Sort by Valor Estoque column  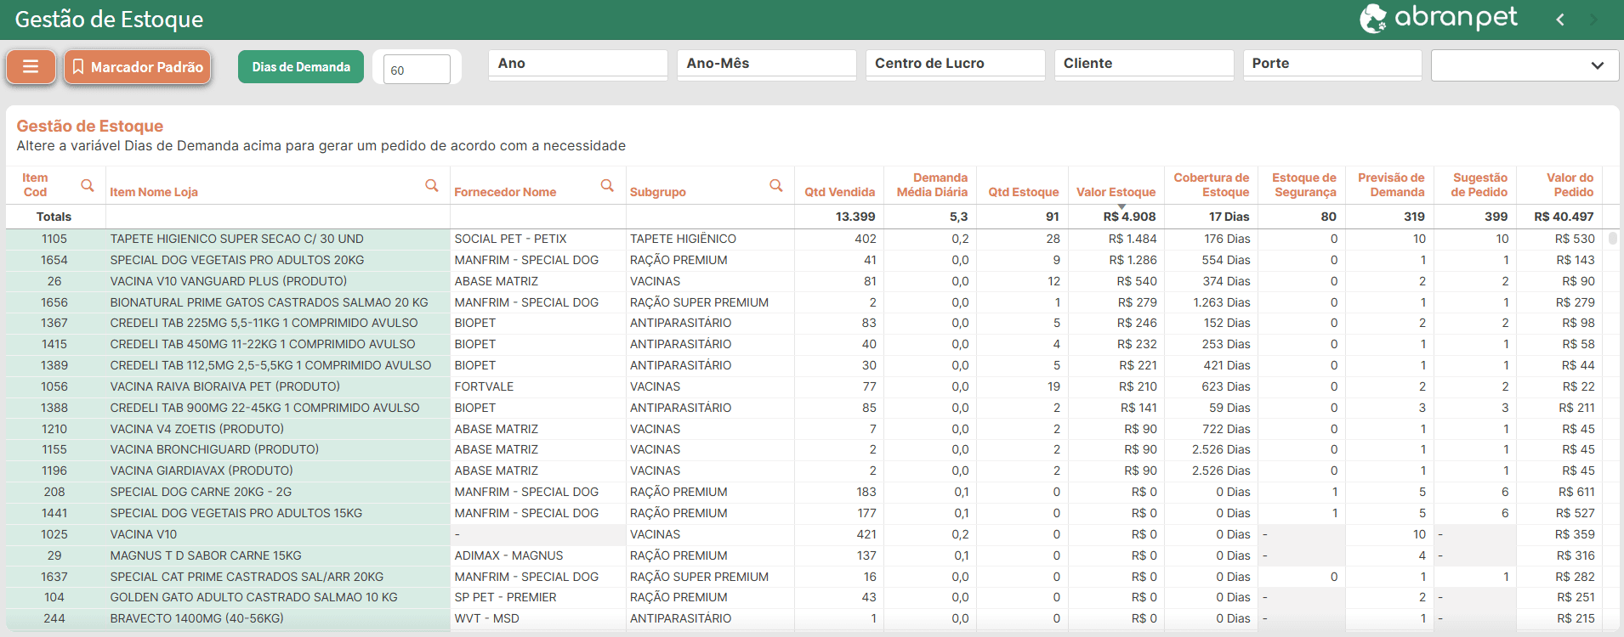tap(1116, 192)
